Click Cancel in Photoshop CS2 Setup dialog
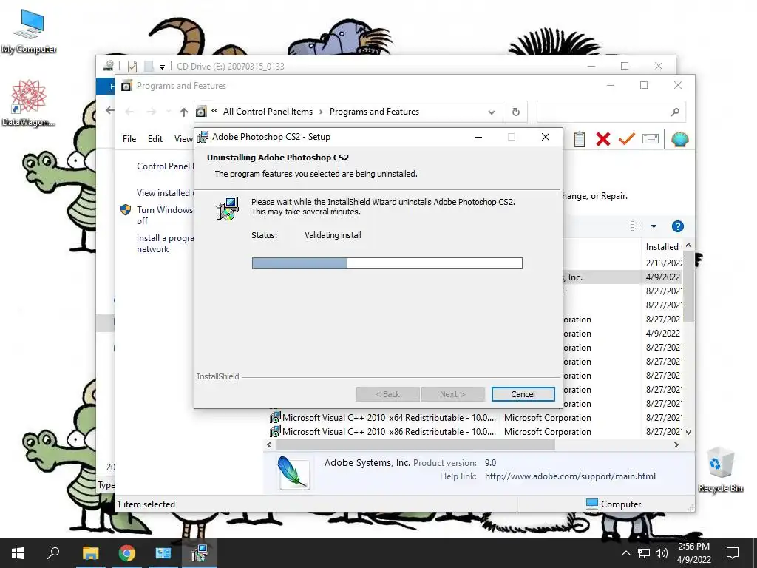The width and height of the screenshot is (757, 568). (x=523, y=394)
